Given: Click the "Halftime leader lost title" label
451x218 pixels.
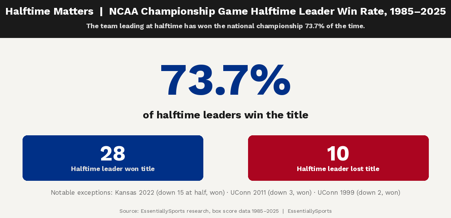Looking at the screenshot, I should click(338, 169).
